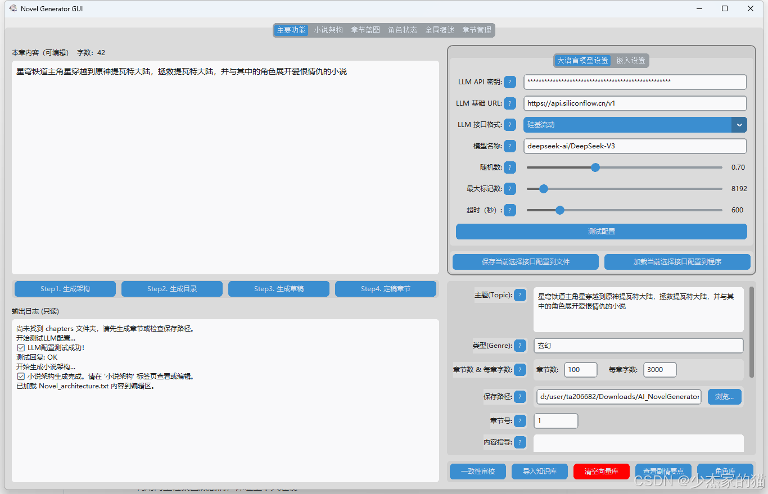This screenshot has height=494, width=768.
Task: Click the help icon beside LLM API 密钥
Action: click(510, 82)
